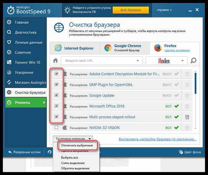Click the Главная target icon in sidebar
This screenshot has width=208, height=175.
[x=9, y=22]
